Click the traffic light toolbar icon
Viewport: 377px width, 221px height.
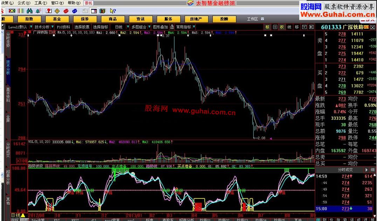tap(12, 11)
